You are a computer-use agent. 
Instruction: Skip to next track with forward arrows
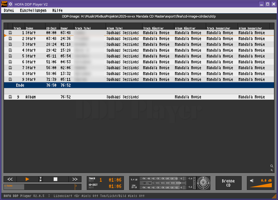click(x=75, y=179)
